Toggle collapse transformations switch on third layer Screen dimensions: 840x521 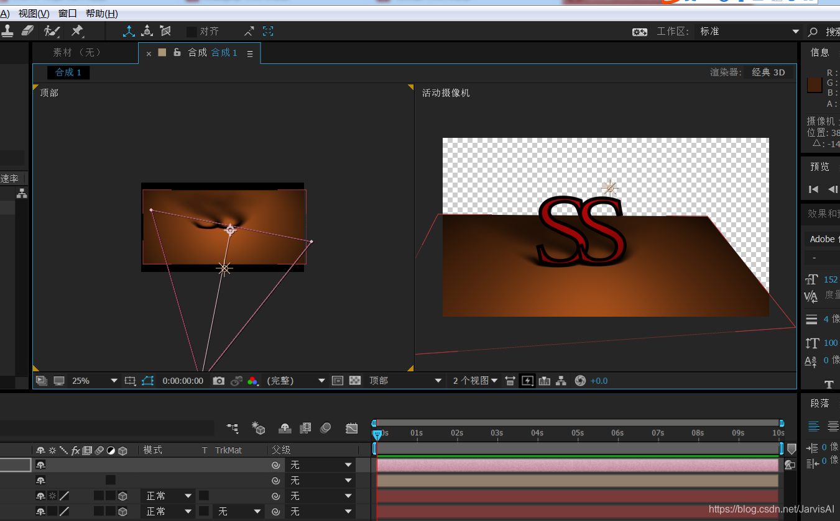coord(52,496)
